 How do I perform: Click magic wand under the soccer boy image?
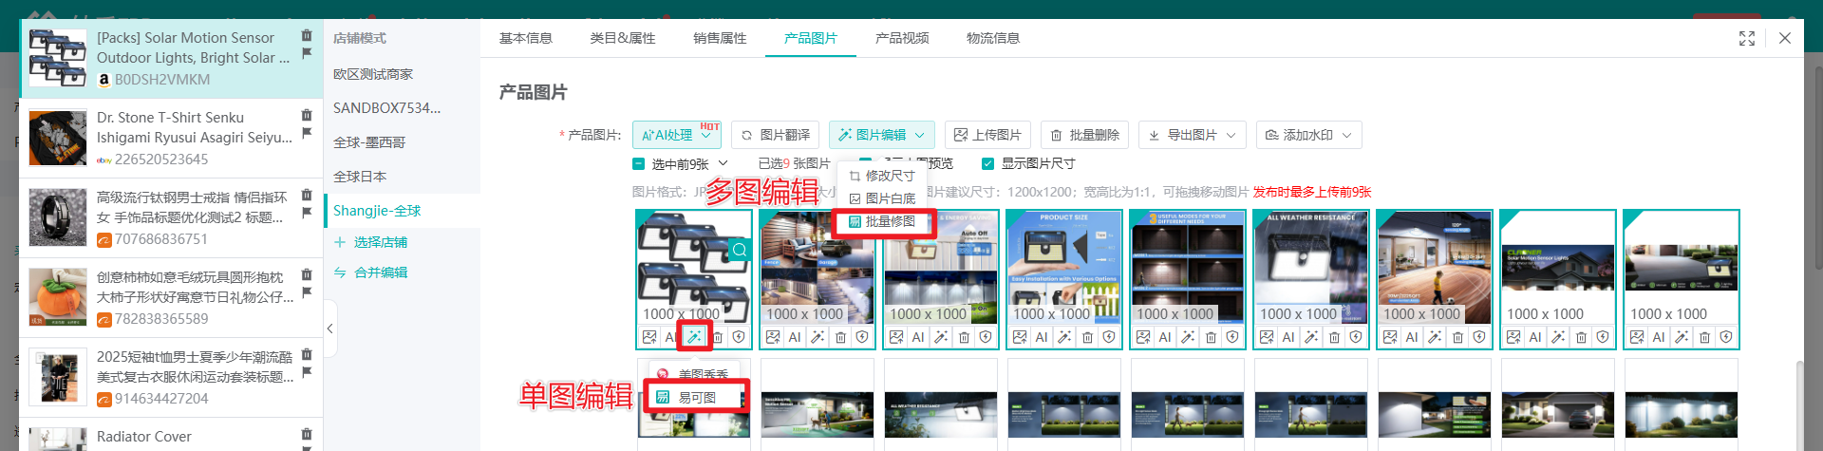[x=1435, y=337]
